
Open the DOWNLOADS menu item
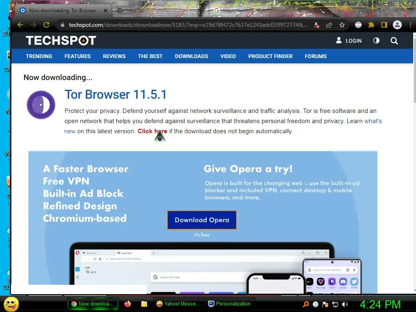(x=191, y=56)
